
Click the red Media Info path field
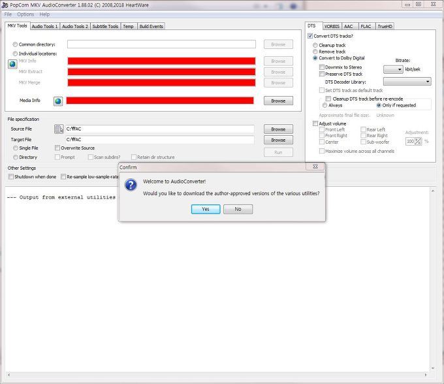pos(160,101)
